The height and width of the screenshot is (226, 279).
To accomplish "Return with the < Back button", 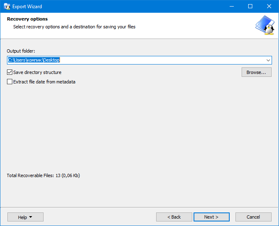I will coord(174,217).
